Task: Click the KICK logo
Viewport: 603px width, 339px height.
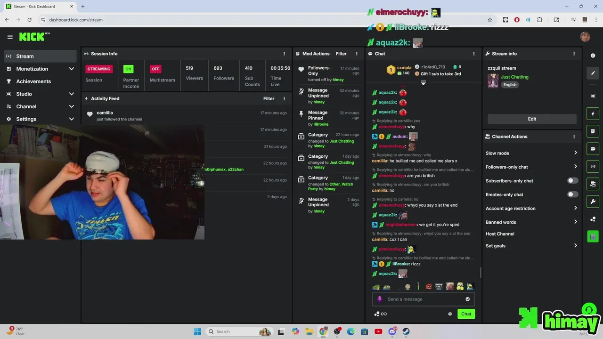Action: pos(34,37)
